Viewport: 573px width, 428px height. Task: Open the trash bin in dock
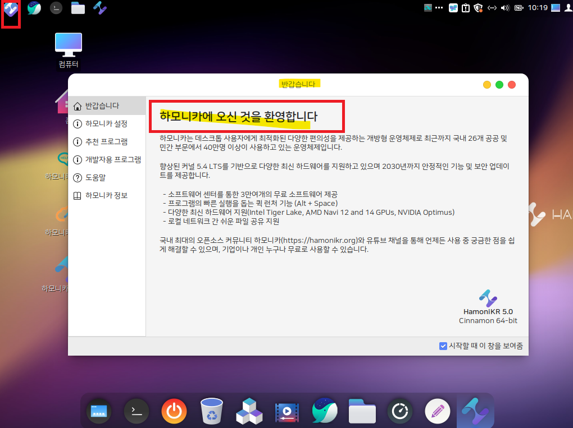212,411
